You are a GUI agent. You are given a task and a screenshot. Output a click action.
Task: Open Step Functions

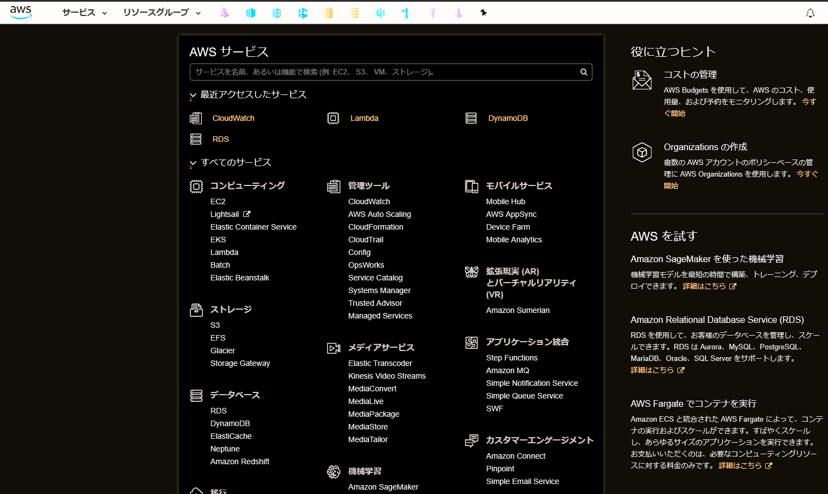pos(512,358)
